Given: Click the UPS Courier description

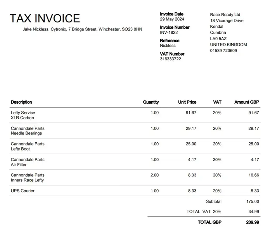Looking at the screenshot, I should click(22, 191).
